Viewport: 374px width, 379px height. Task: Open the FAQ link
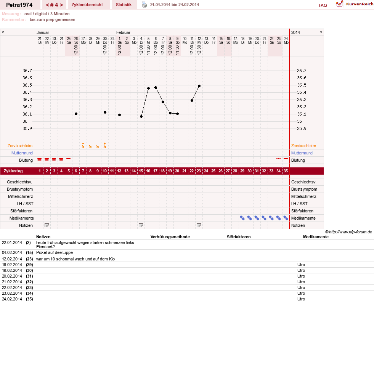(323, 5)
